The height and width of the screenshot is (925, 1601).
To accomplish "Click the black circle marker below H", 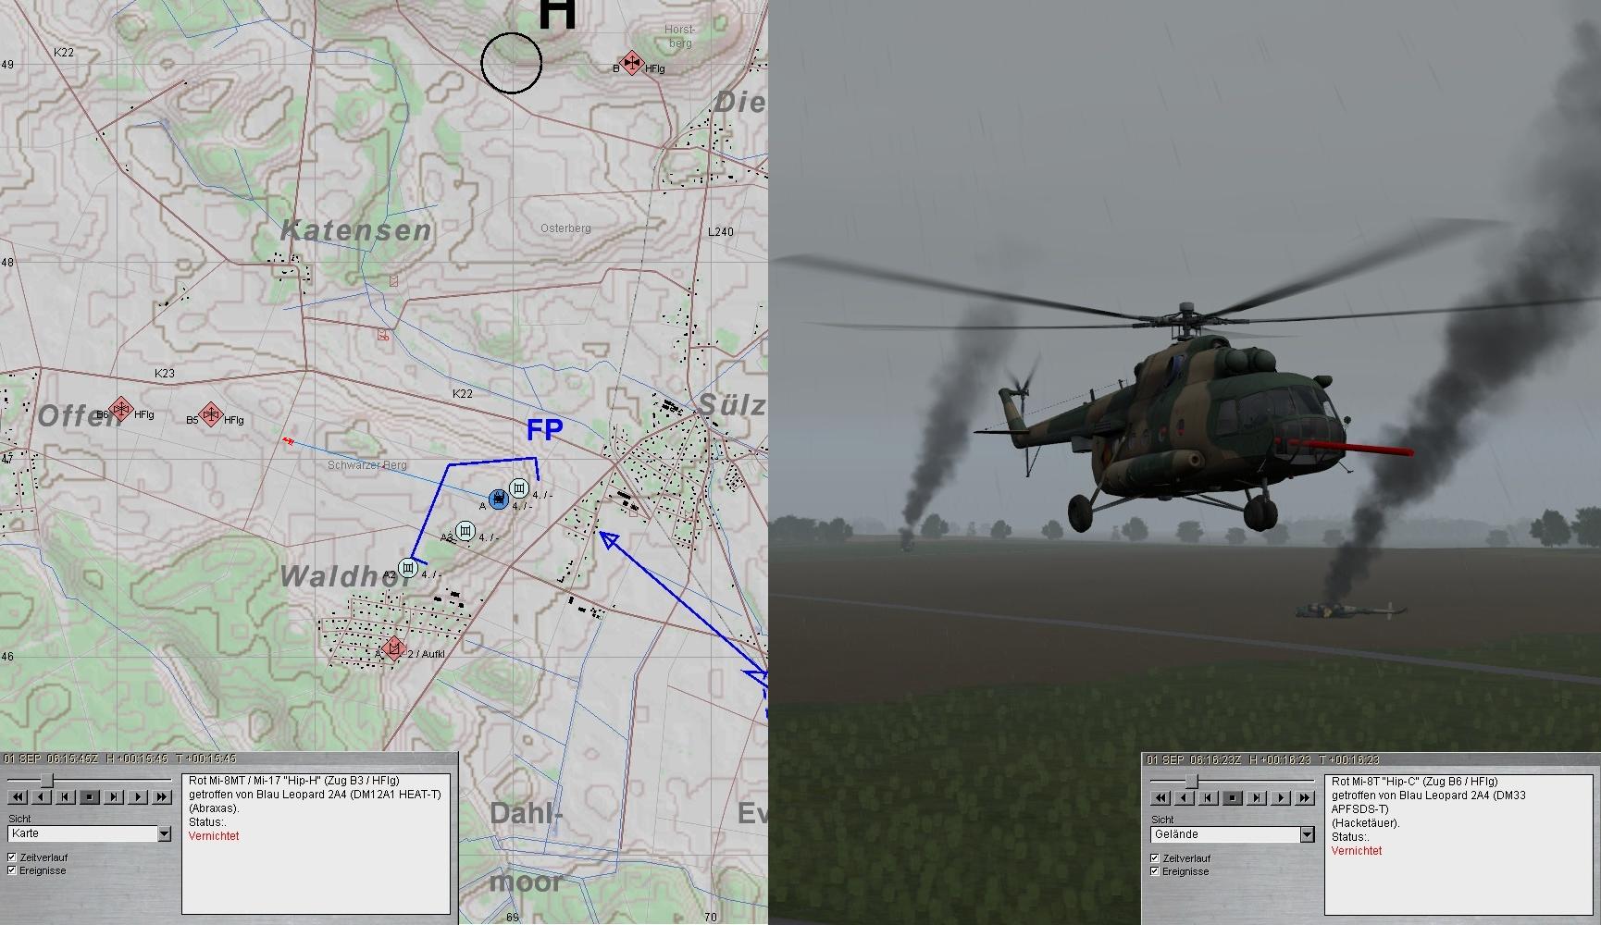I will click(512, 63).
